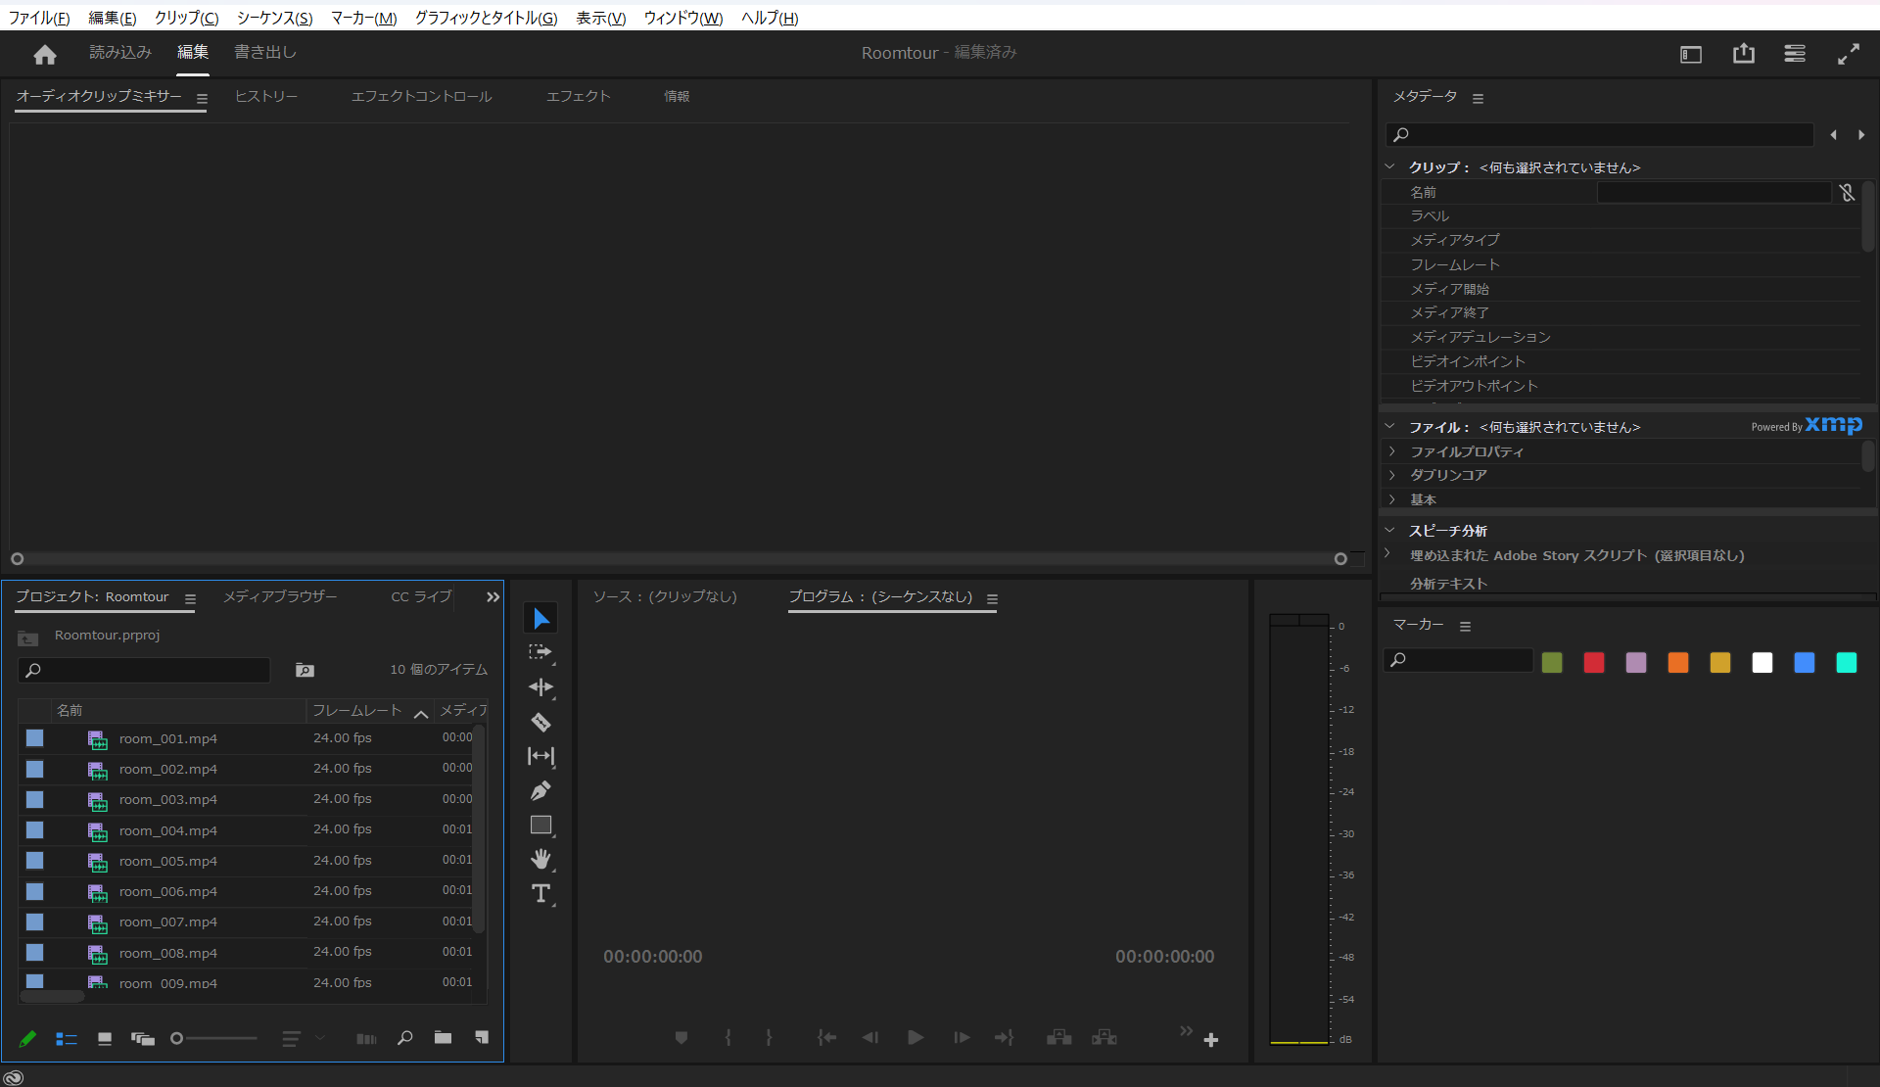Image resolution: width=1880 pixels, height=1087 pixels.
Task: Open the ウィンドウ(W) menu
Action: pyautogui.click(x=683, y=18)
